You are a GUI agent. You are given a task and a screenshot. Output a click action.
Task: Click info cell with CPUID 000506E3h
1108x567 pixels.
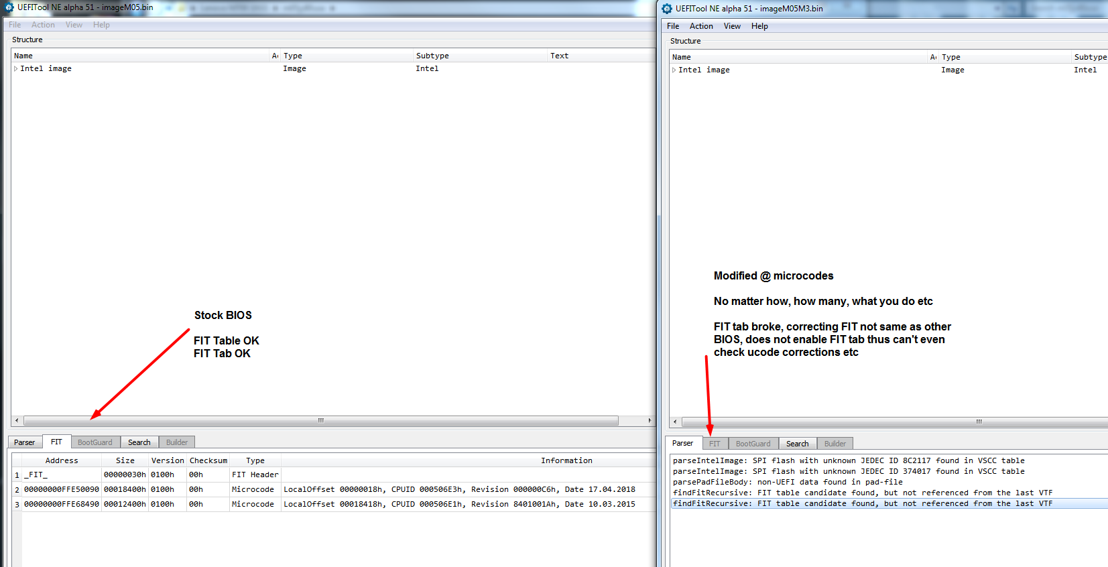coord(468,489)
